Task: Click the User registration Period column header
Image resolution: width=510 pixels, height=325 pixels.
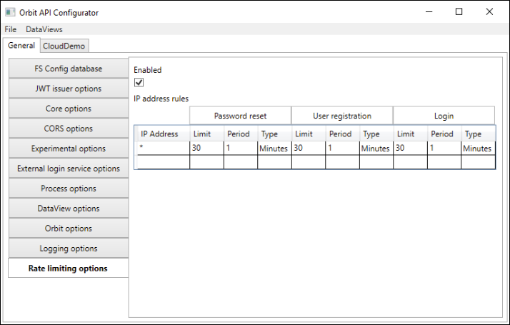Action: point(342,134)
